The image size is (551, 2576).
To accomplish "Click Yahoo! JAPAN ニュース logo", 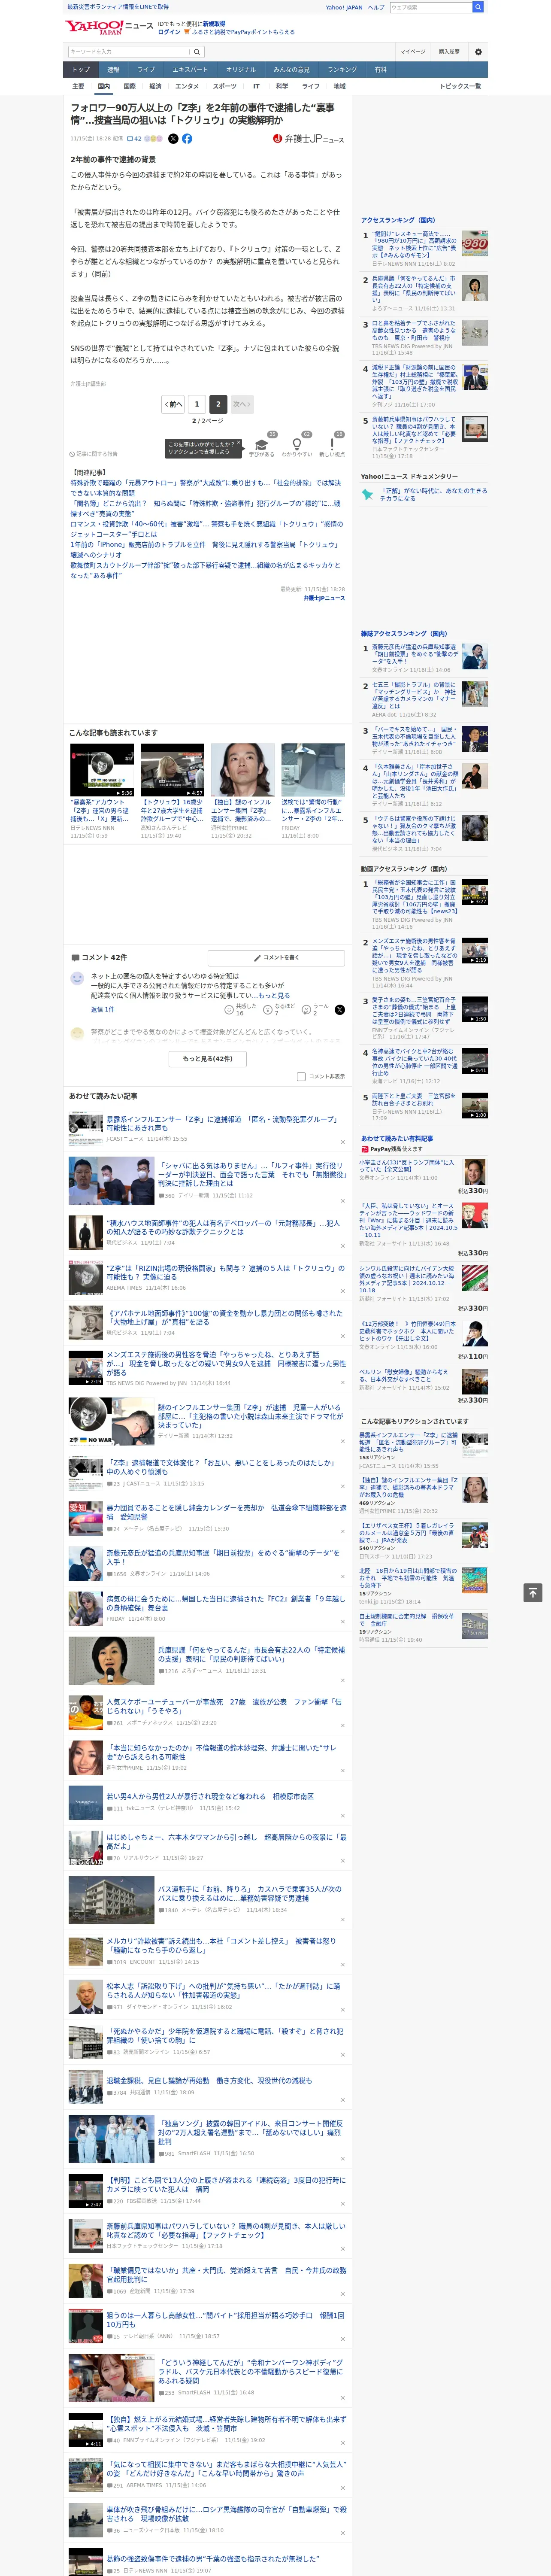I will click(x=109, y=26).
